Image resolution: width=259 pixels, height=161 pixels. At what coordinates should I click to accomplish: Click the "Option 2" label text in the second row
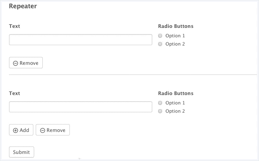(175, 111)
